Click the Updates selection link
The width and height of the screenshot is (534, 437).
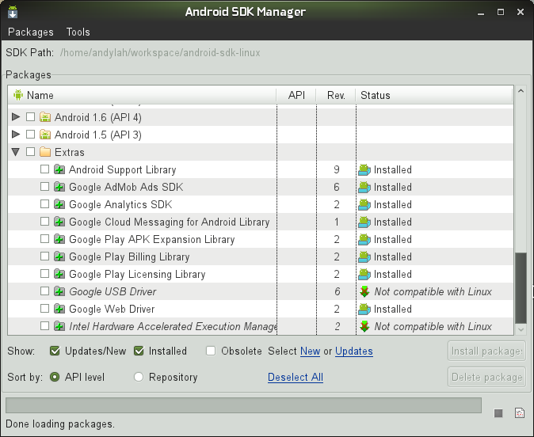354,351
